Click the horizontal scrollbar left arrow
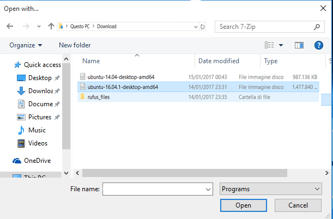The height and width of the screenshot is (219, 333). pos(77,173)
